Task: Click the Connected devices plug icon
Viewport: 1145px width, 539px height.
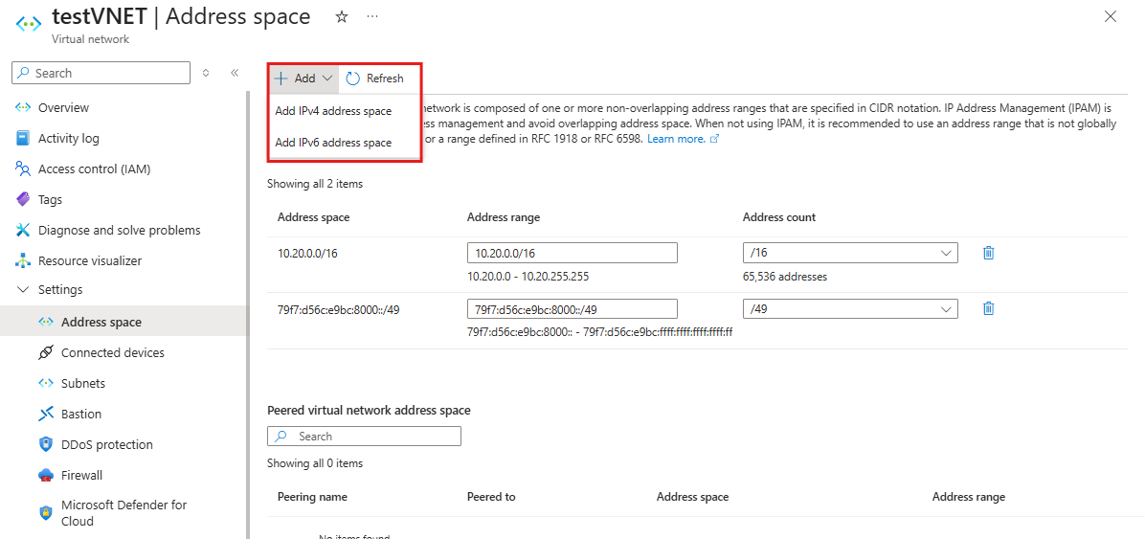Action: [x=46, y=352]
